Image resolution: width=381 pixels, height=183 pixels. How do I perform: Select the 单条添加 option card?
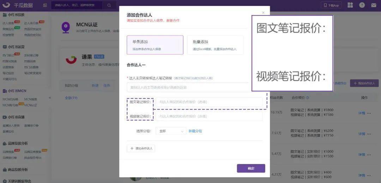[x=155, y=45]
